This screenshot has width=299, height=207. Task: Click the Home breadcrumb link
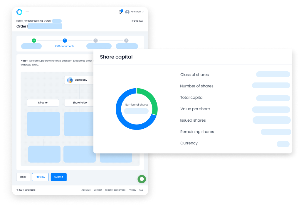(x=19, y=21)
